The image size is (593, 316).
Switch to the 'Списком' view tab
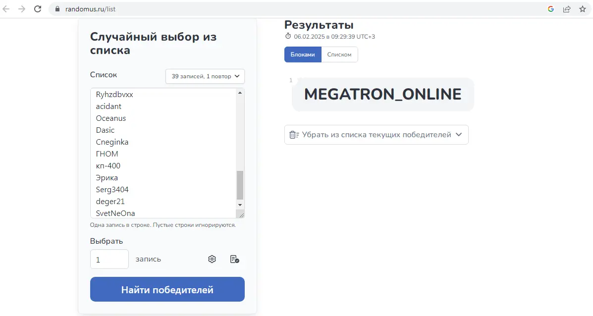pos(339,54)
